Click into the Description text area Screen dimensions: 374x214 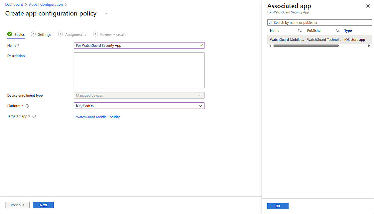pyautogui.click(x=139, y=70)
